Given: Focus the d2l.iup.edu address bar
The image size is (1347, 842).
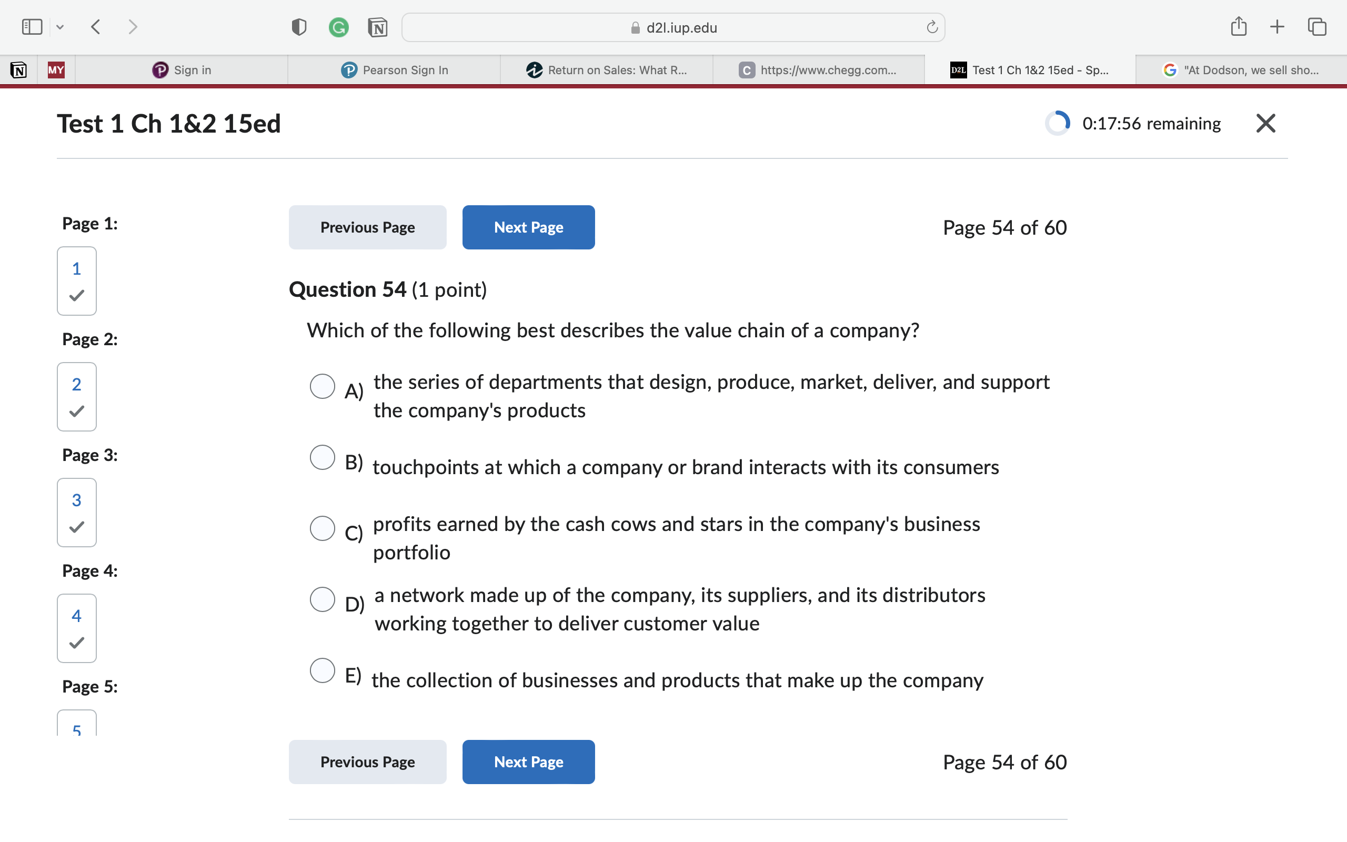Looking at the screenshot, I should [673, 27].
